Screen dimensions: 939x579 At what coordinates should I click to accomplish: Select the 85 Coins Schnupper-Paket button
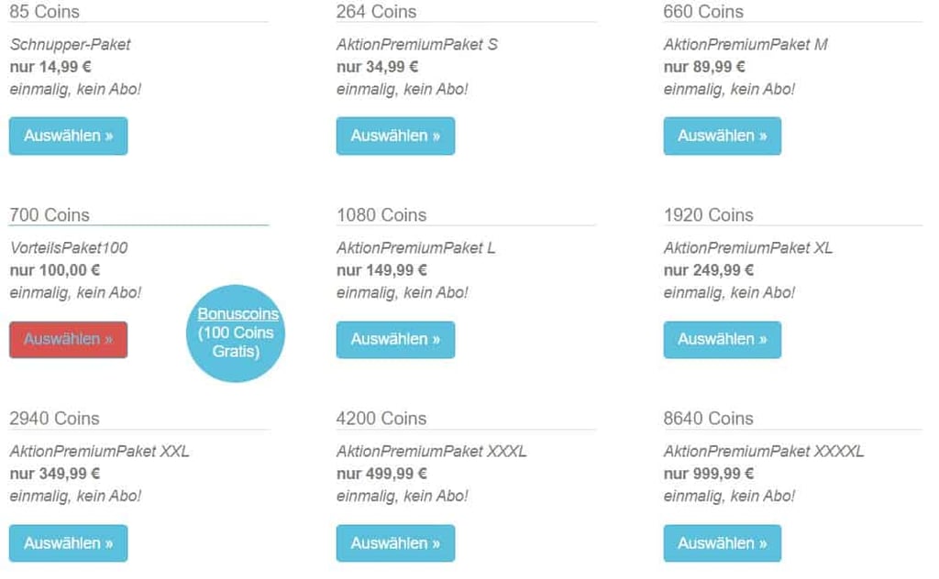[68, 136]
